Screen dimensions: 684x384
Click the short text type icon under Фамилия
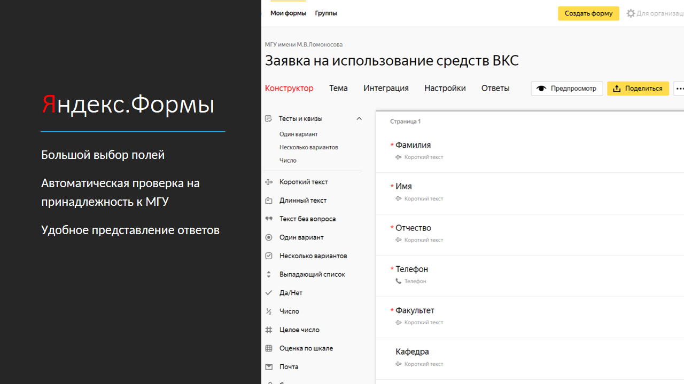coord(398,157)
